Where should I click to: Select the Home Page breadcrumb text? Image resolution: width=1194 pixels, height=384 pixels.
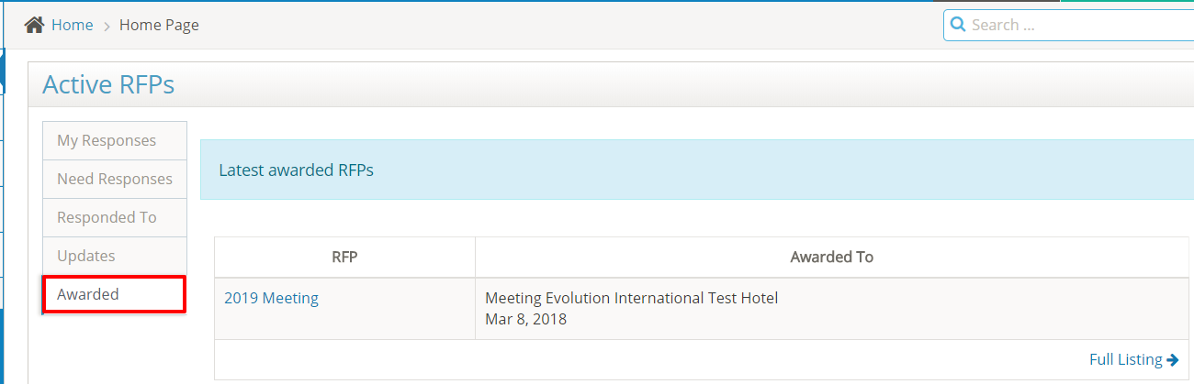[159, 25]
